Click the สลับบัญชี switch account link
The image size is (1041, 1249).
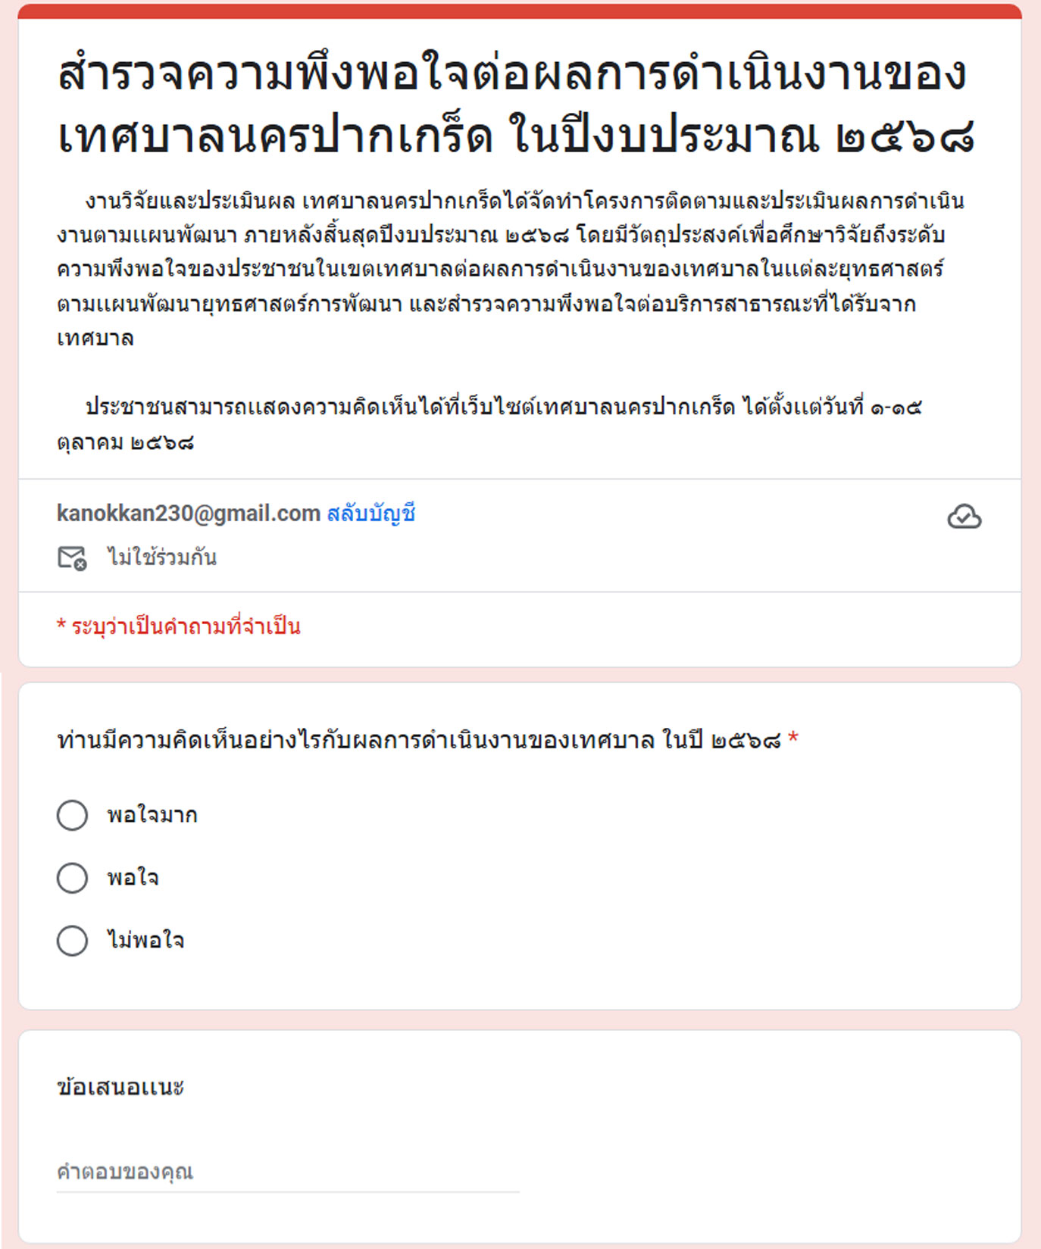point(370,514)
